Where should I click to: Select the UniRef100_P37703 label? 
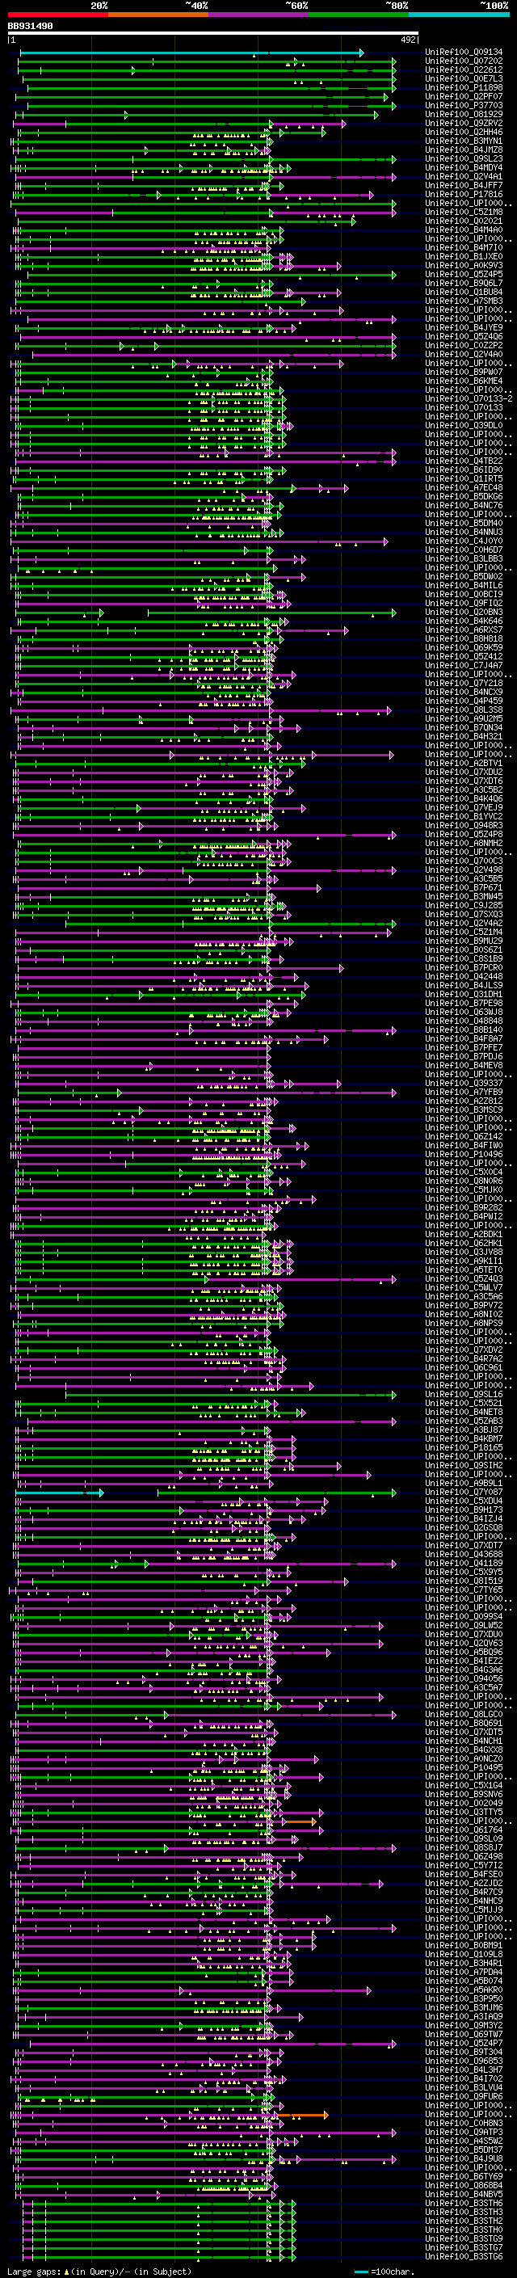tap(463, 105)
